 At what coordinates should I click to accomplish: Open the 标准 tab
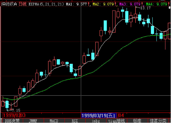tap(137, 121)
